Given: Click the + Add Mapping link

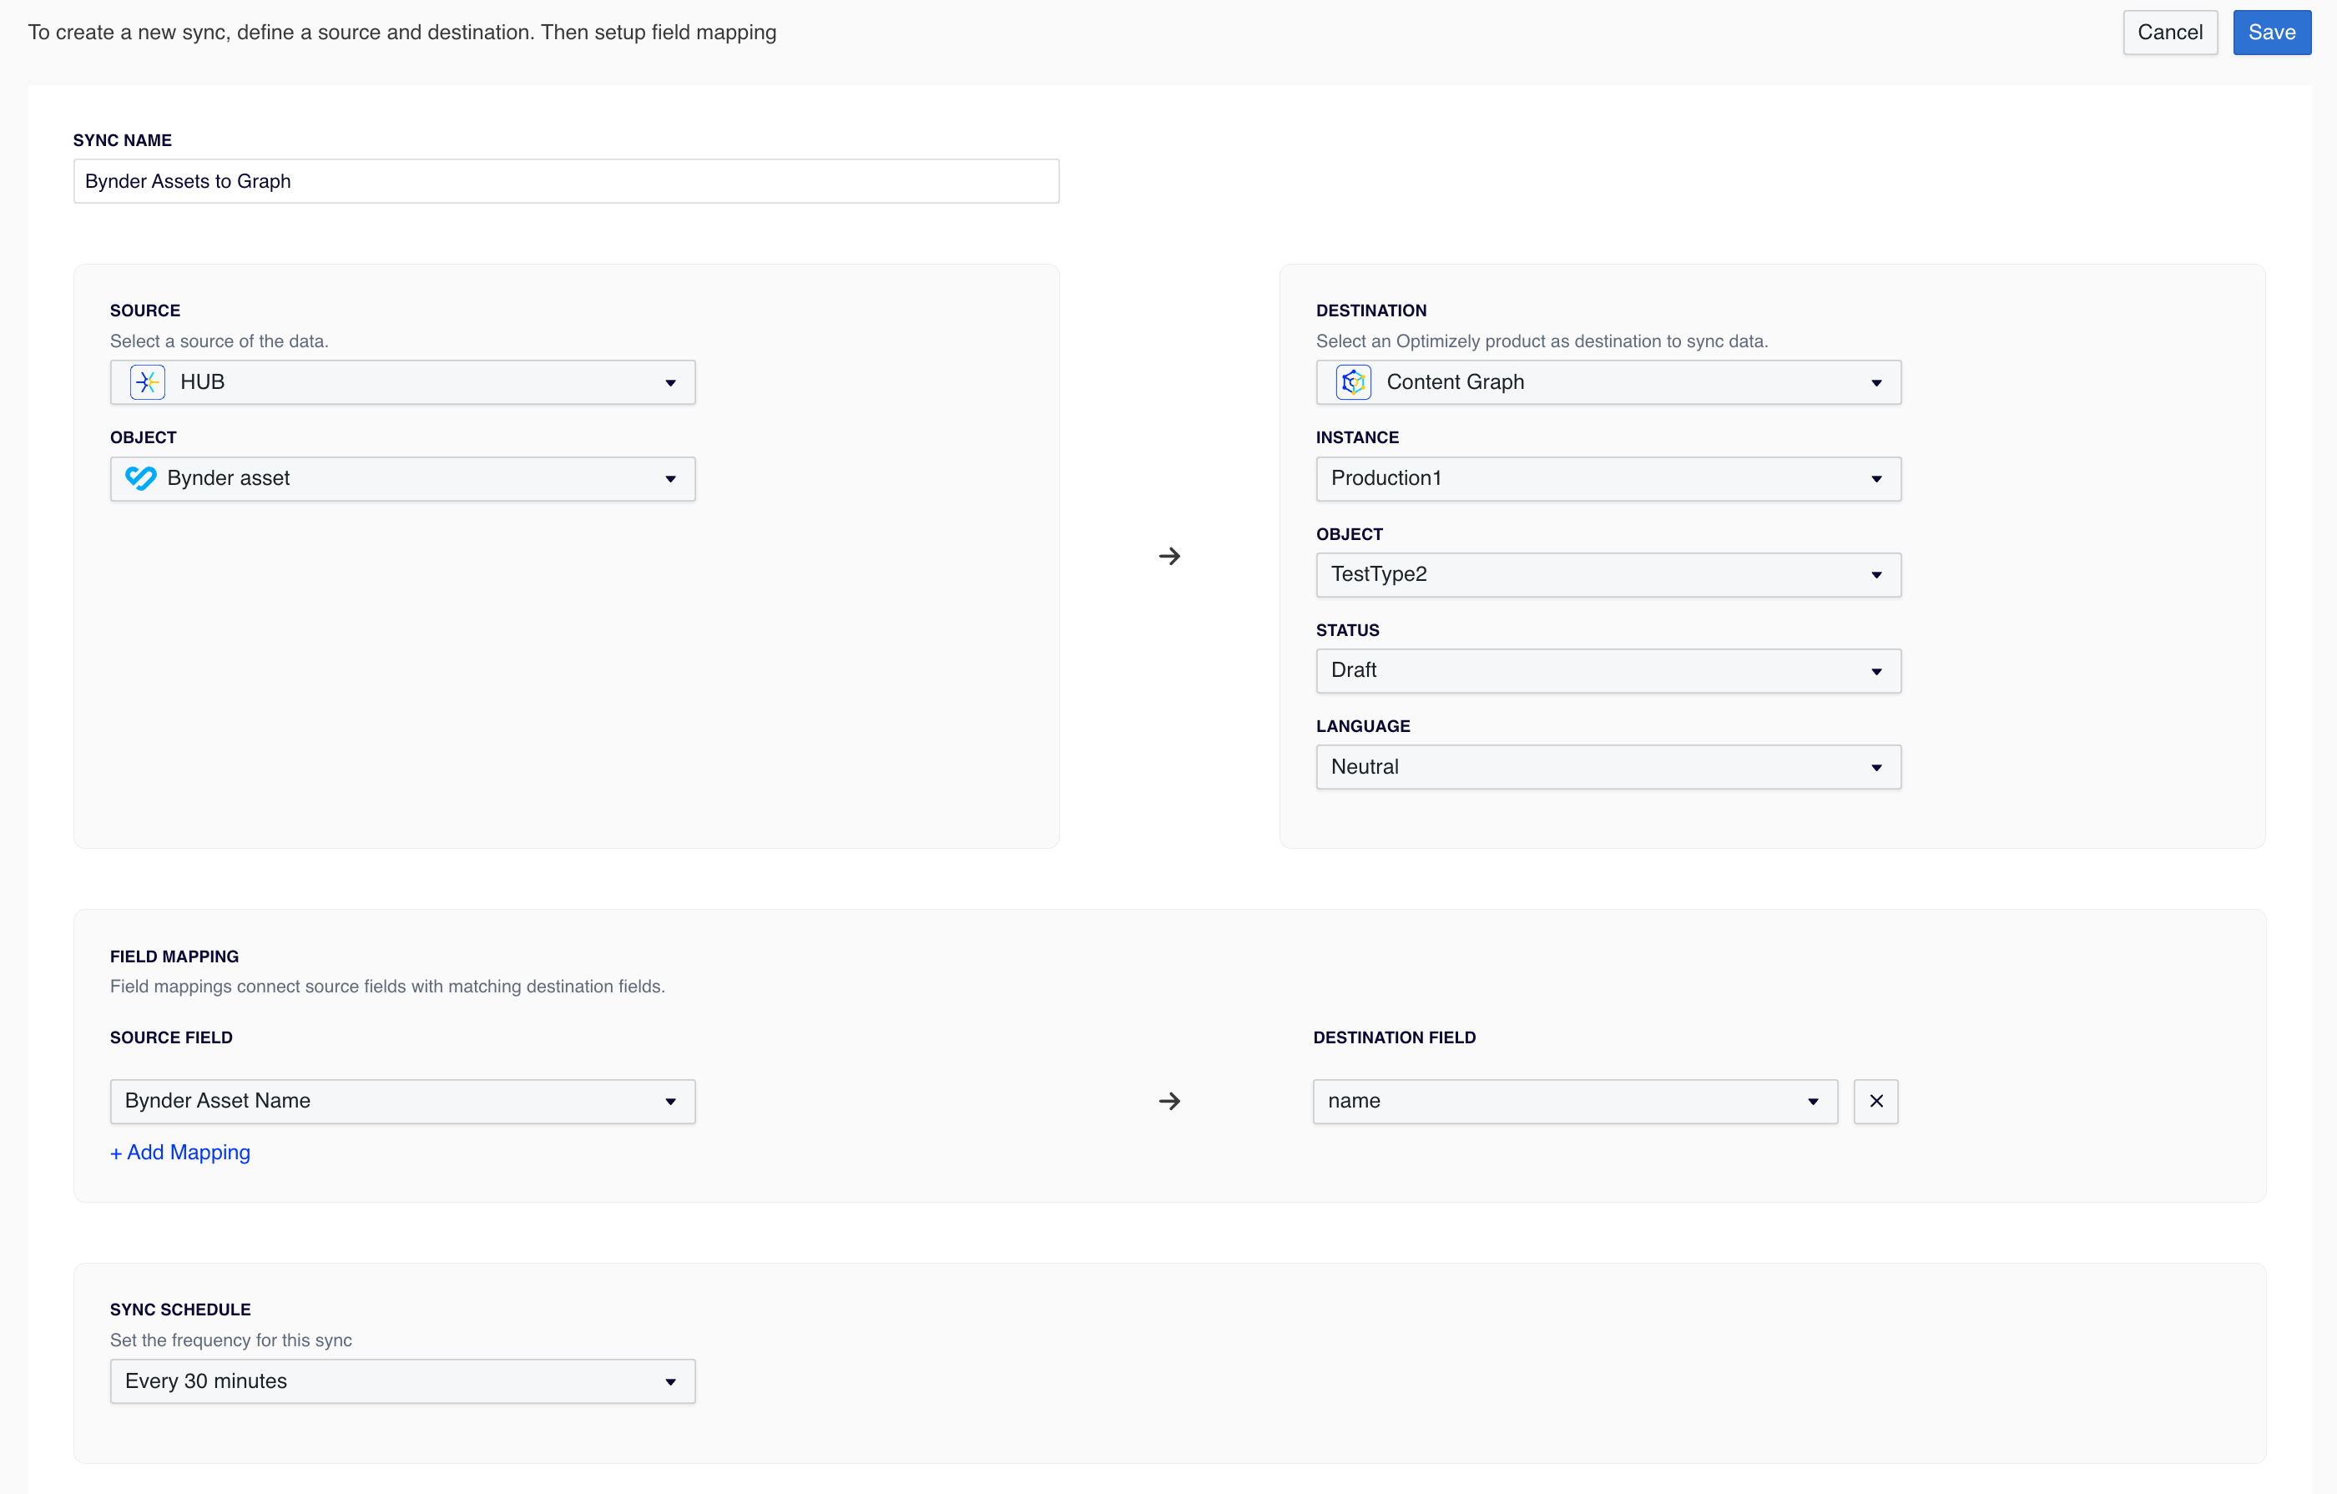Looking at the screenshot, I should tap(180, 1153).
